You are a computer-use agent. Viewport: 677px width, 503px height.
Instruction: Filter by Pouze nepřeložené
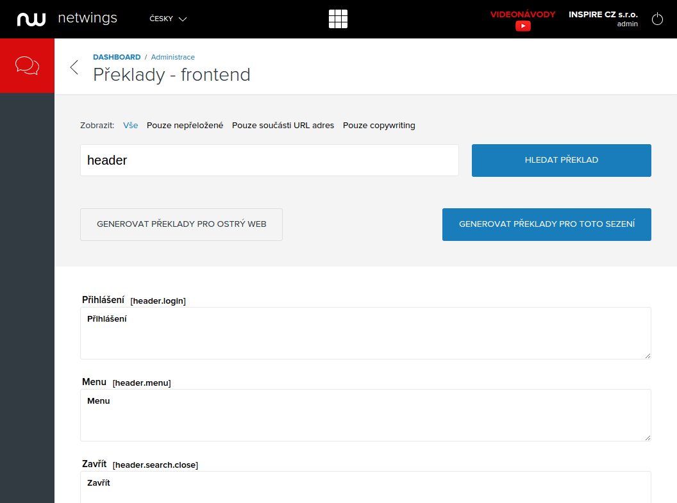point(185,126)
